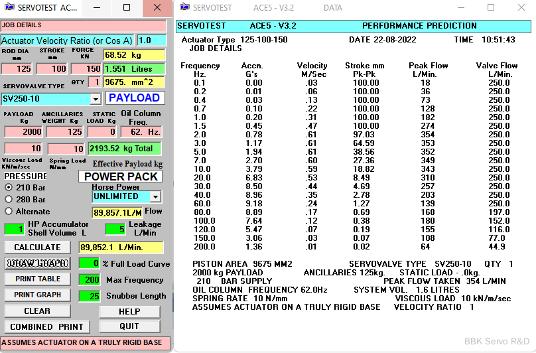This screenshot has height=353, width=536.
Task: Click the PRINT GRAPH button
Action: (x=37, y=295)
